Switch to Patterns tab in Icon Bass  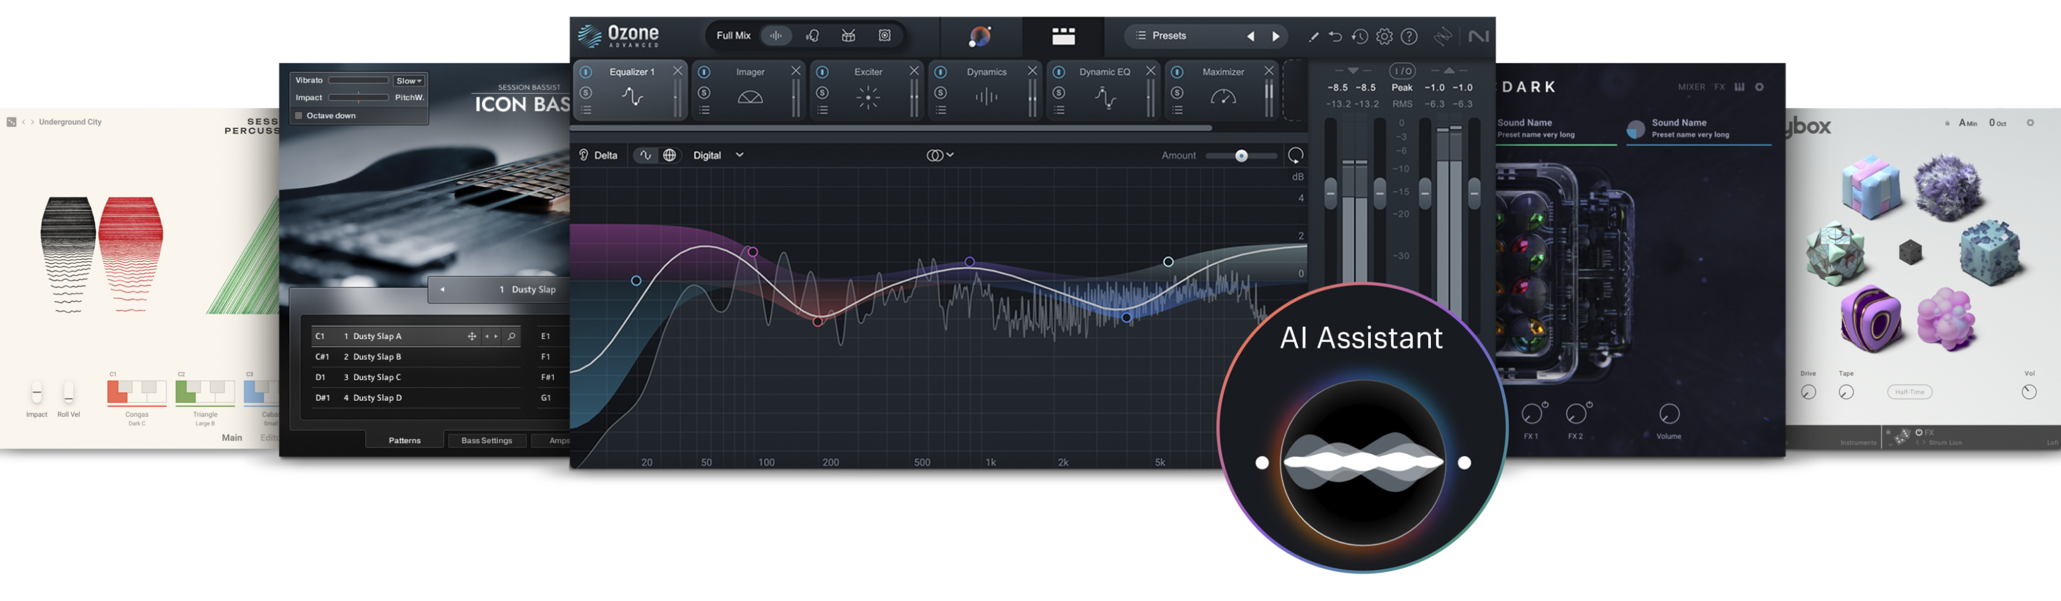(x=405, y=440)
